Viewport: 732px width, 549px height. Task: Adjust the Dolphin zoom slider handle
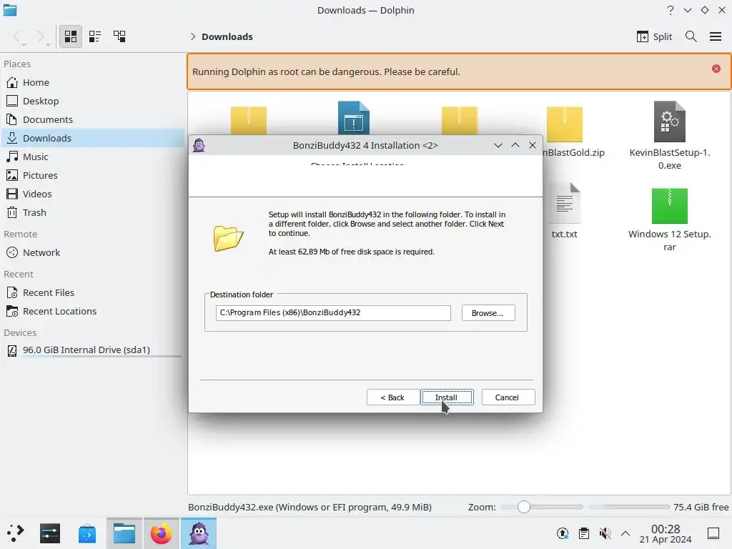coord(524,507)
